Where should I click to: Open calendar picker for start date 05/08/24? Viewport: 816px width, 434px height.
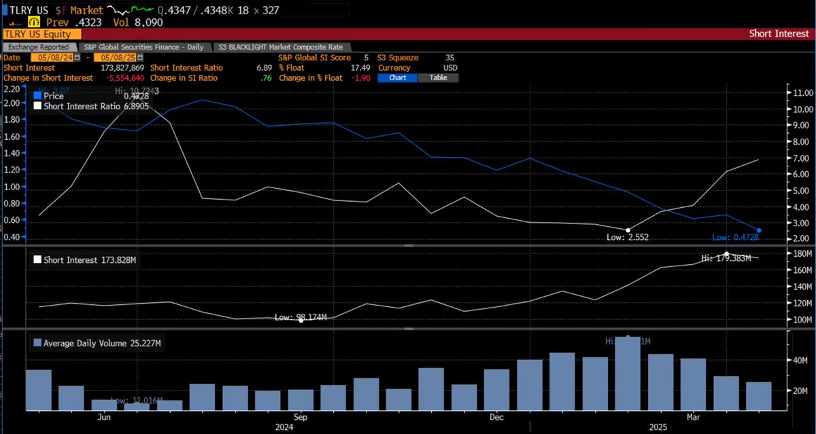click(x=77, y=58)
